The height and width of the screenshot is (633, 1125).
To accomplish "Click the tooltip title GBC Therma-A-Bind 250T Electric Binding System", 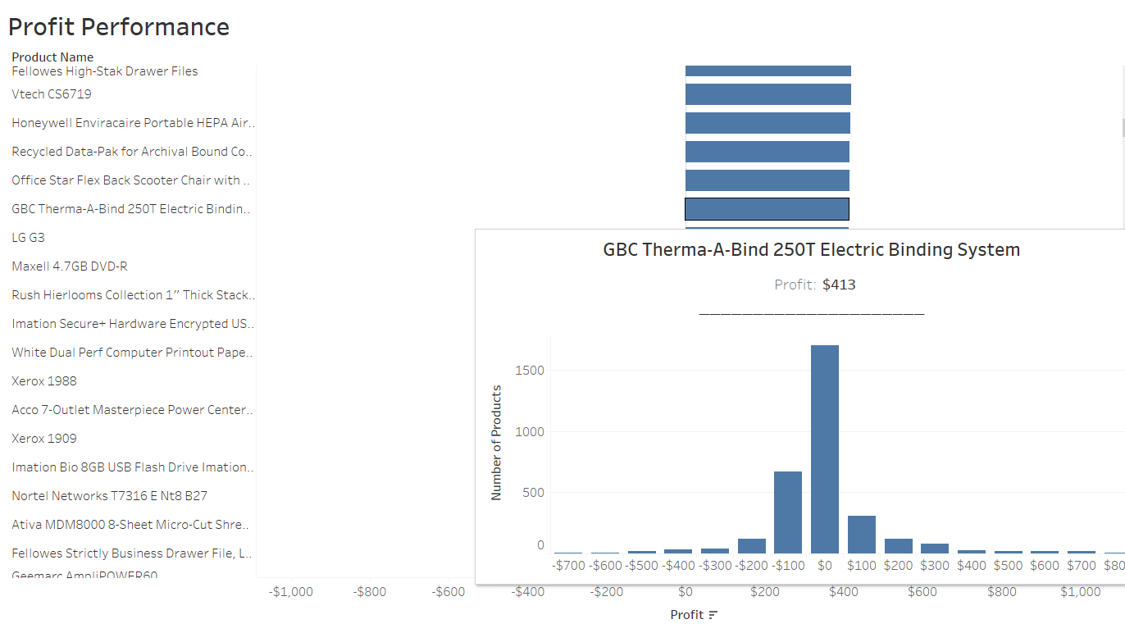I will [x=812, y=250].
